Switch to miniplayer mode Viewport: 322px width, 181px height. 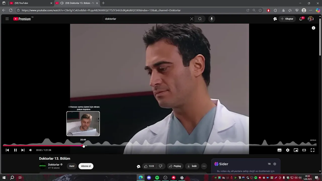point(296,150)
